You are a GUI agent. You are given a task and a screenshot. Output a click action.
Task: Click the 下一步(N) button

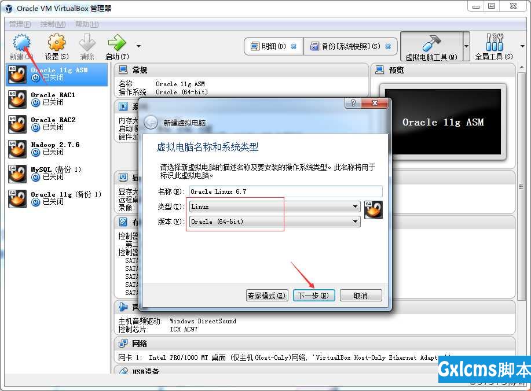click(314, 296)
